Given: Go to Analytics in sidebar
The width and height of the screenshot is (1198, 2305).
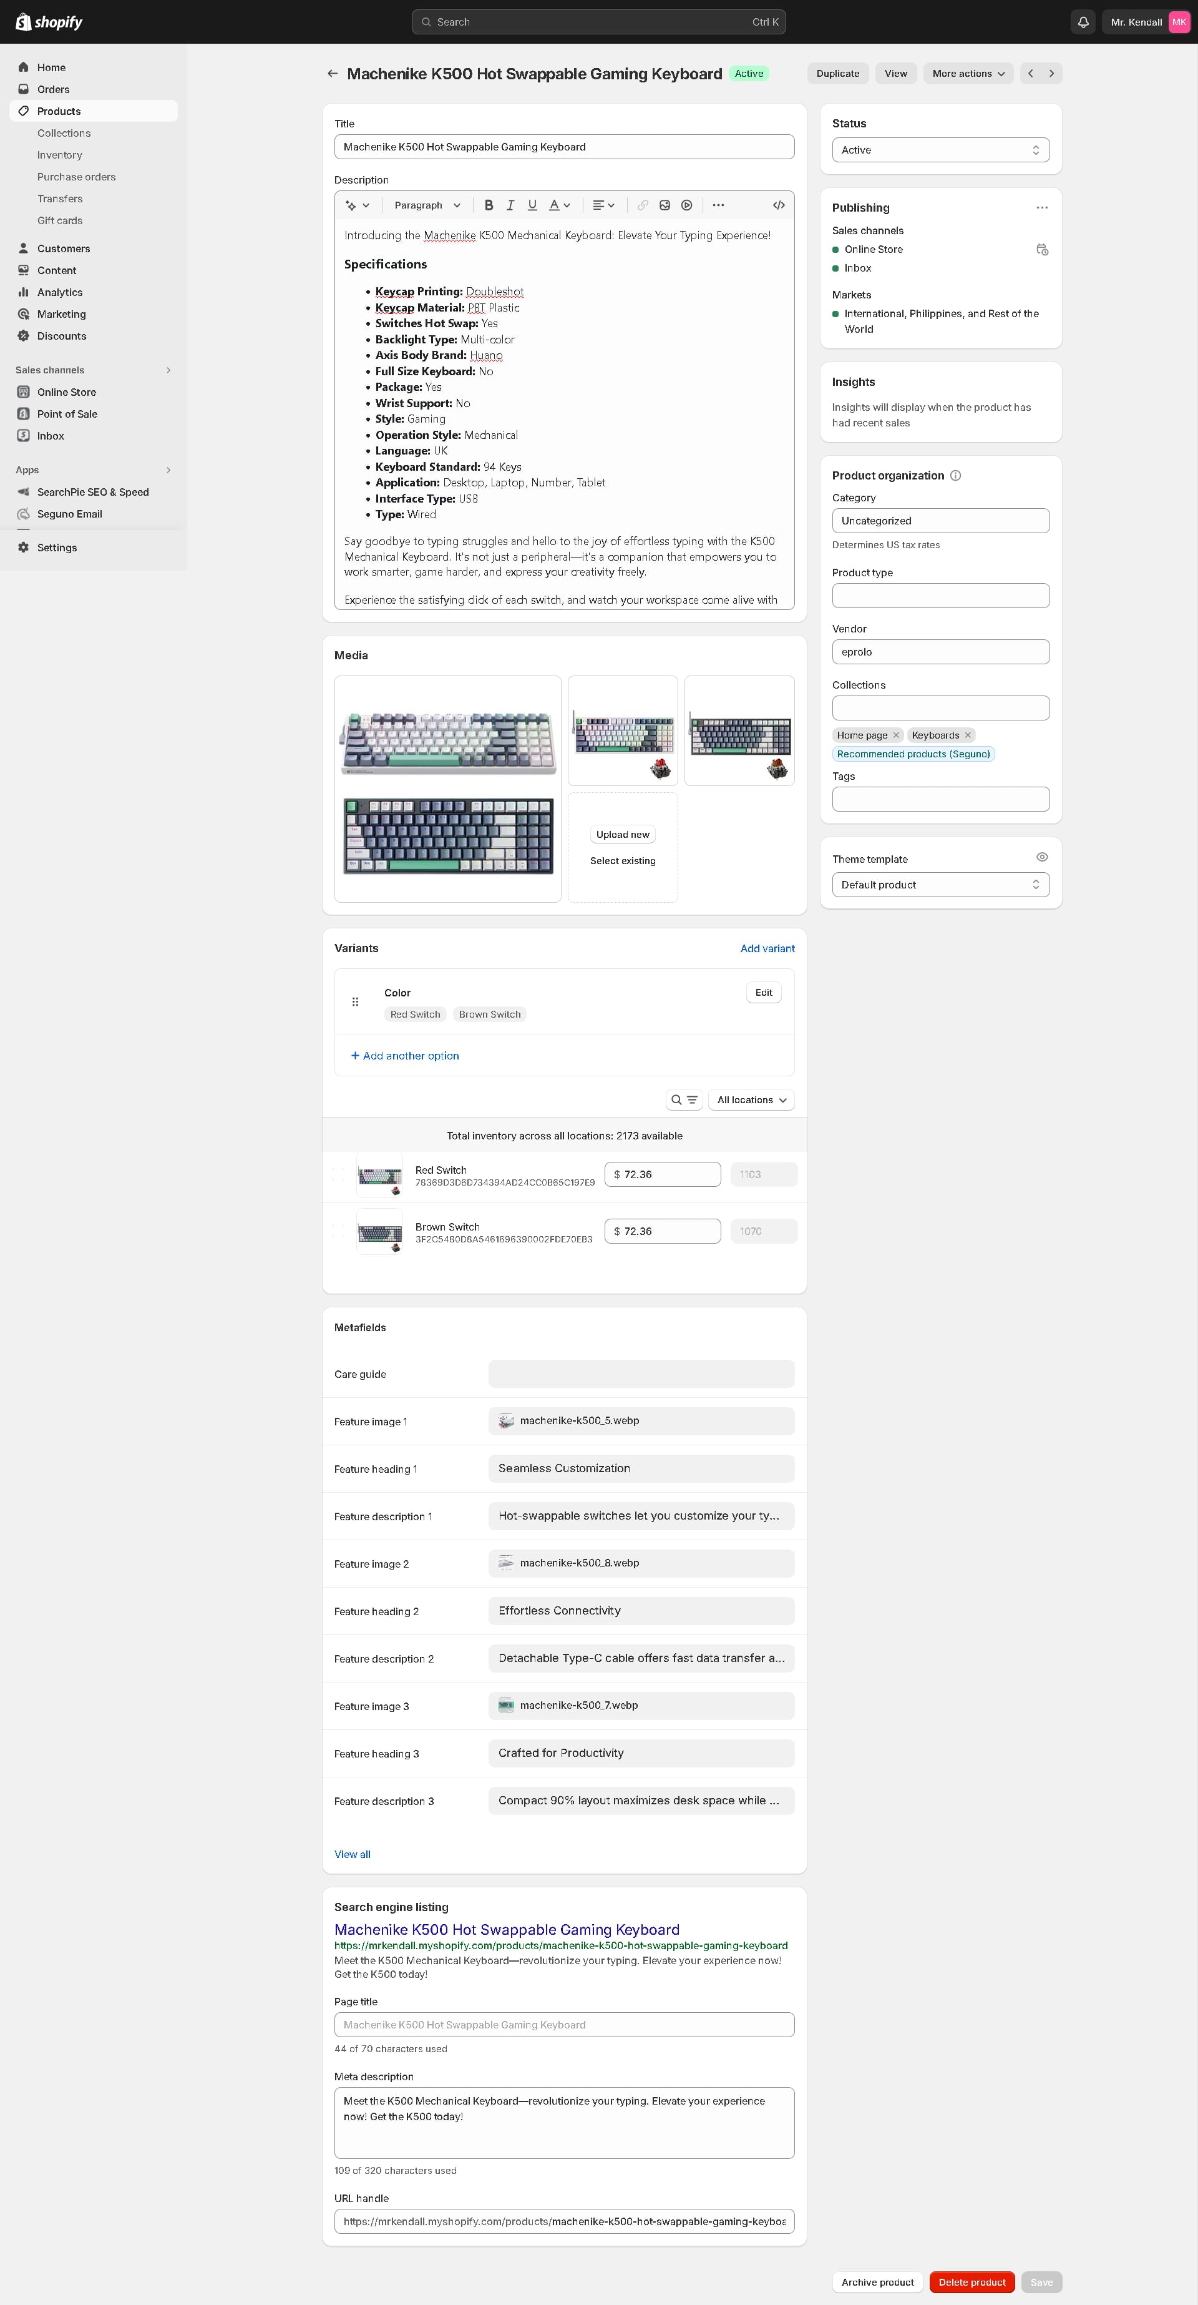Looking at the screenshot, I should pyautogui.click(x=59, y=292).
